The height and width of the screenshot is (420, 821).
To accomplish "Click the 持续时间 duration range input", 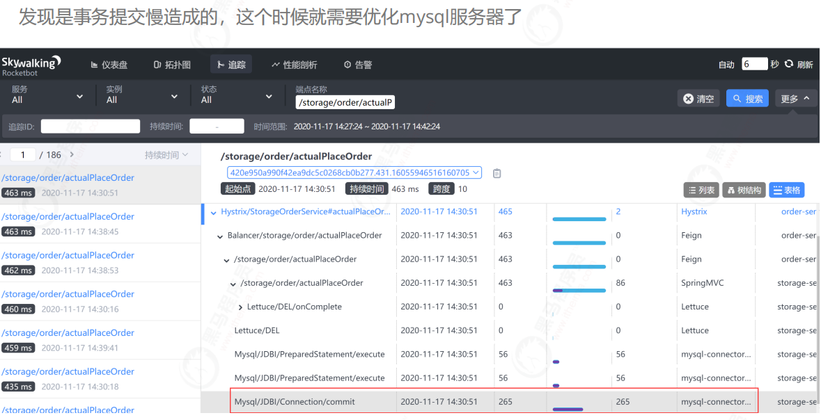I will pos(217,127).
